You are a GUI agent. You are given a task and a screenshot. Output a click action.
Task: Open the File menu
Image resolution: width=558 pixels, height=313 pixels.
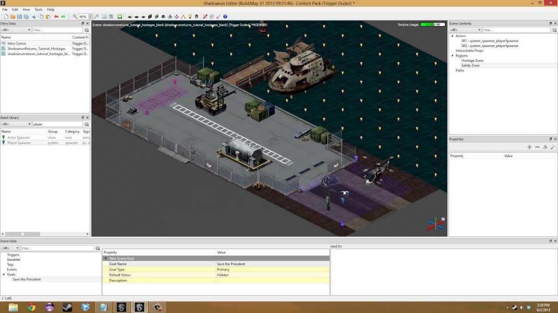click(5, 10)
